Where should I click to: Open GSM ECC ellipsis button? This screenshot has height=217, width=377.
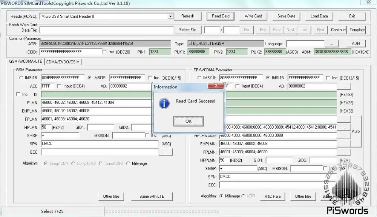[166, 152]
